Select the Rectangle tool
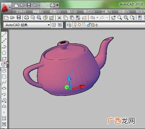 click(4, 59)
